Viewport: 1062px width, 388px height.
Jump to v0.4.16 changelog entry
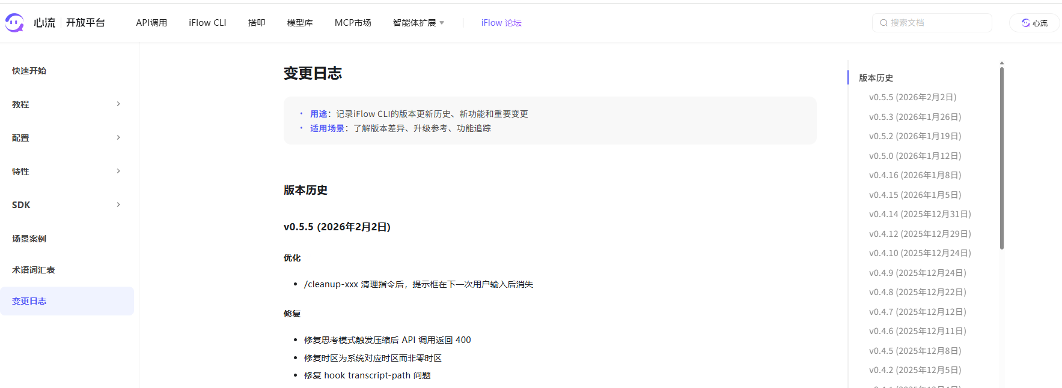point(915,175)
